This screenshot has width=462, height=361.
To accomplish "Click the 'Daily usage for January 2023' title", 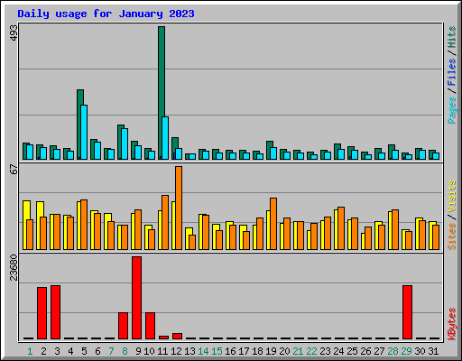I will coord(106,14).
